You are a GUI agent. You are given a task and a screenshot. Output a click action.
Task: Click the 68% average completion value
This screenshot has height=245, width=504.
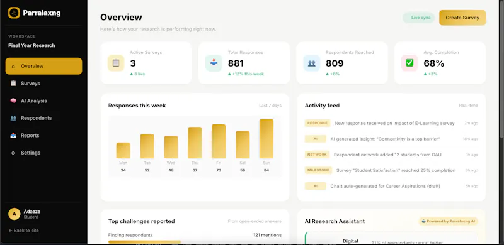point(433,63)
